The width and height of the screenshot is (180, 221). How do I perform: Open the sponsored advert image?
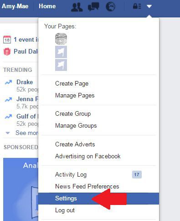click(x=21, y=189)
